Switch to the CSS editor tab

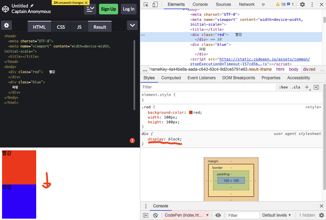pos(61,27)
